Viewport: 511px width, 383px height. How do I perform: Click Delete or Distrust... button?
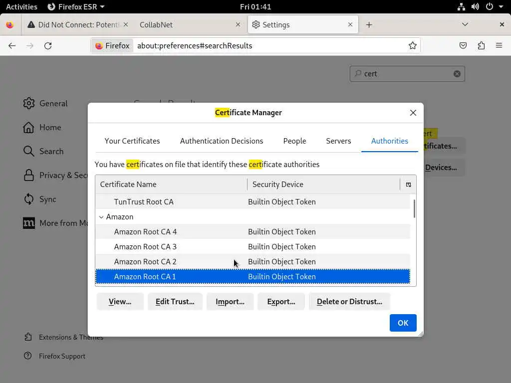tap(349, 302)
